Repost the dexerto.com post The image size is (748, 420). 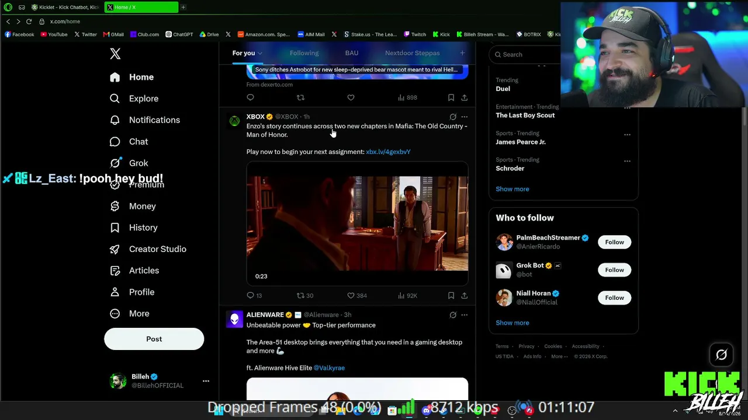(300, 97)
